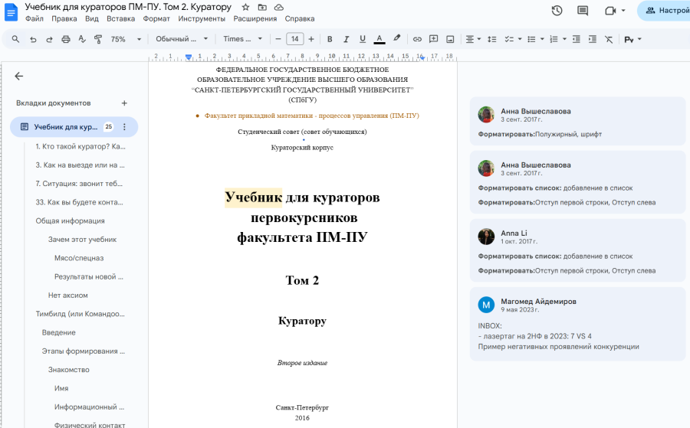The image size is (690, 428).
Task: Decrease paragraph indent
Action: point(576,39)
